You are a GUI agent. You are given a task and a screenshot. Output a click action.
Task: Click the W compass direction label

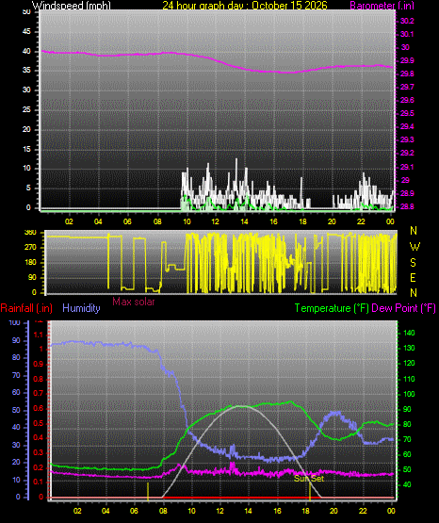[x=415, y=247]
